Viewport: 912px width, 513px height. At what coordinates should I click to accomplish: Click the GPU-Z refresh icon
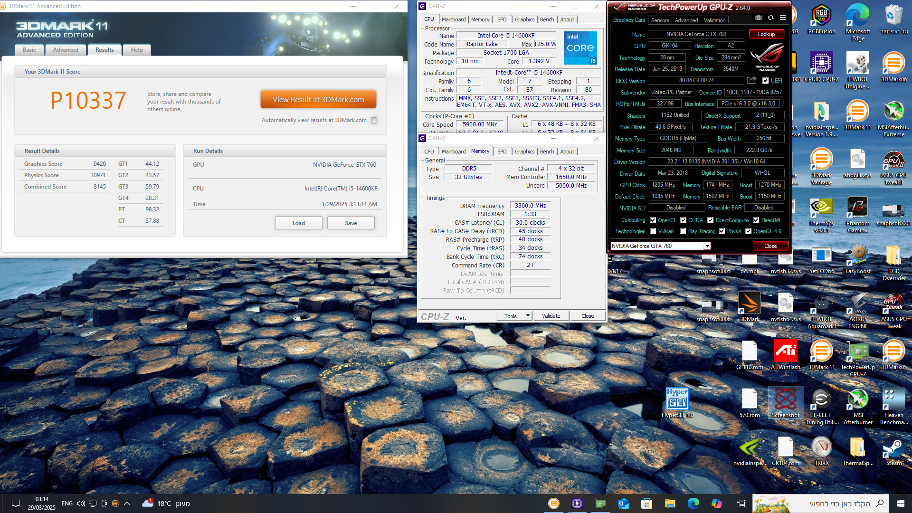pos(770,18)
